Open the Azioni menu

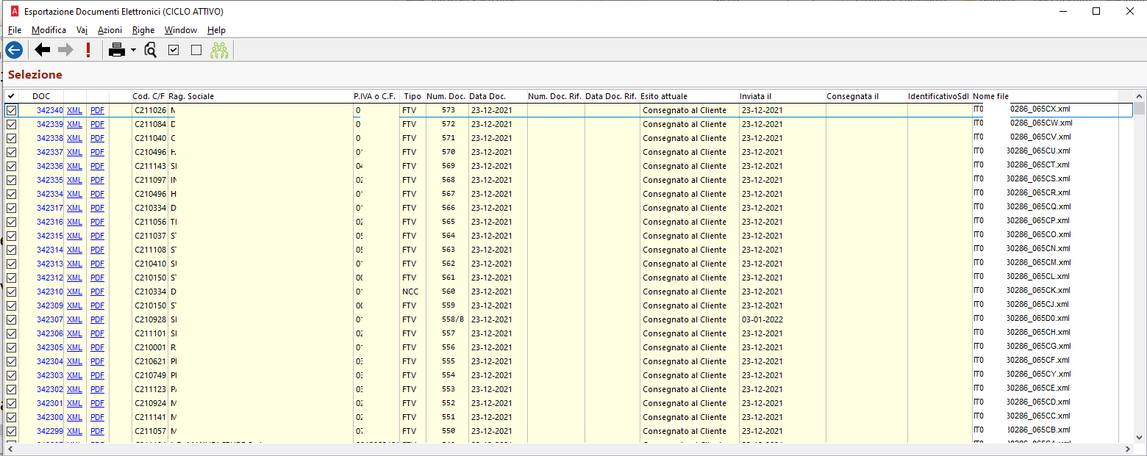(x=110, y=30)
